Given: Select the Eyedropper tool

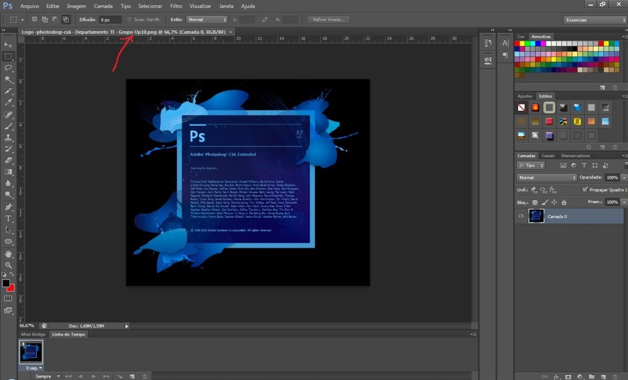Looking at the screenshot, I should click(x=8, y=102).
